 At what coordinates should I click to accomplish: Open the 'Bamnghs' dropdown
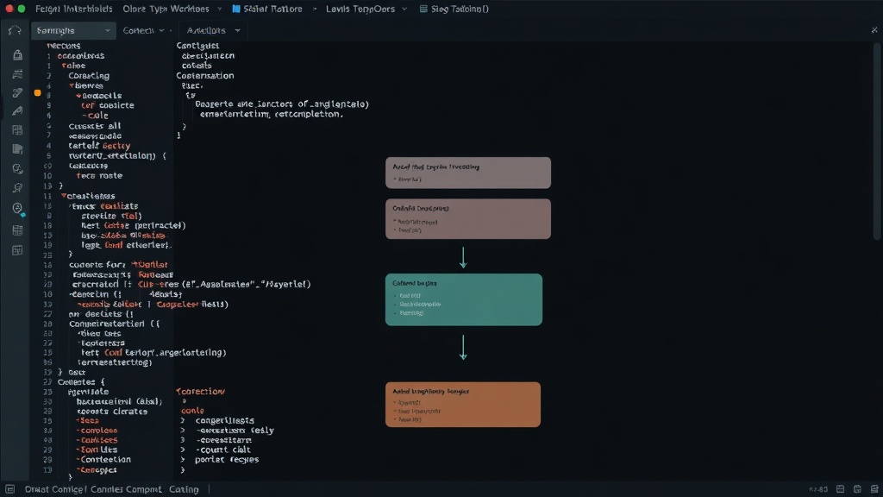point(73,30)
